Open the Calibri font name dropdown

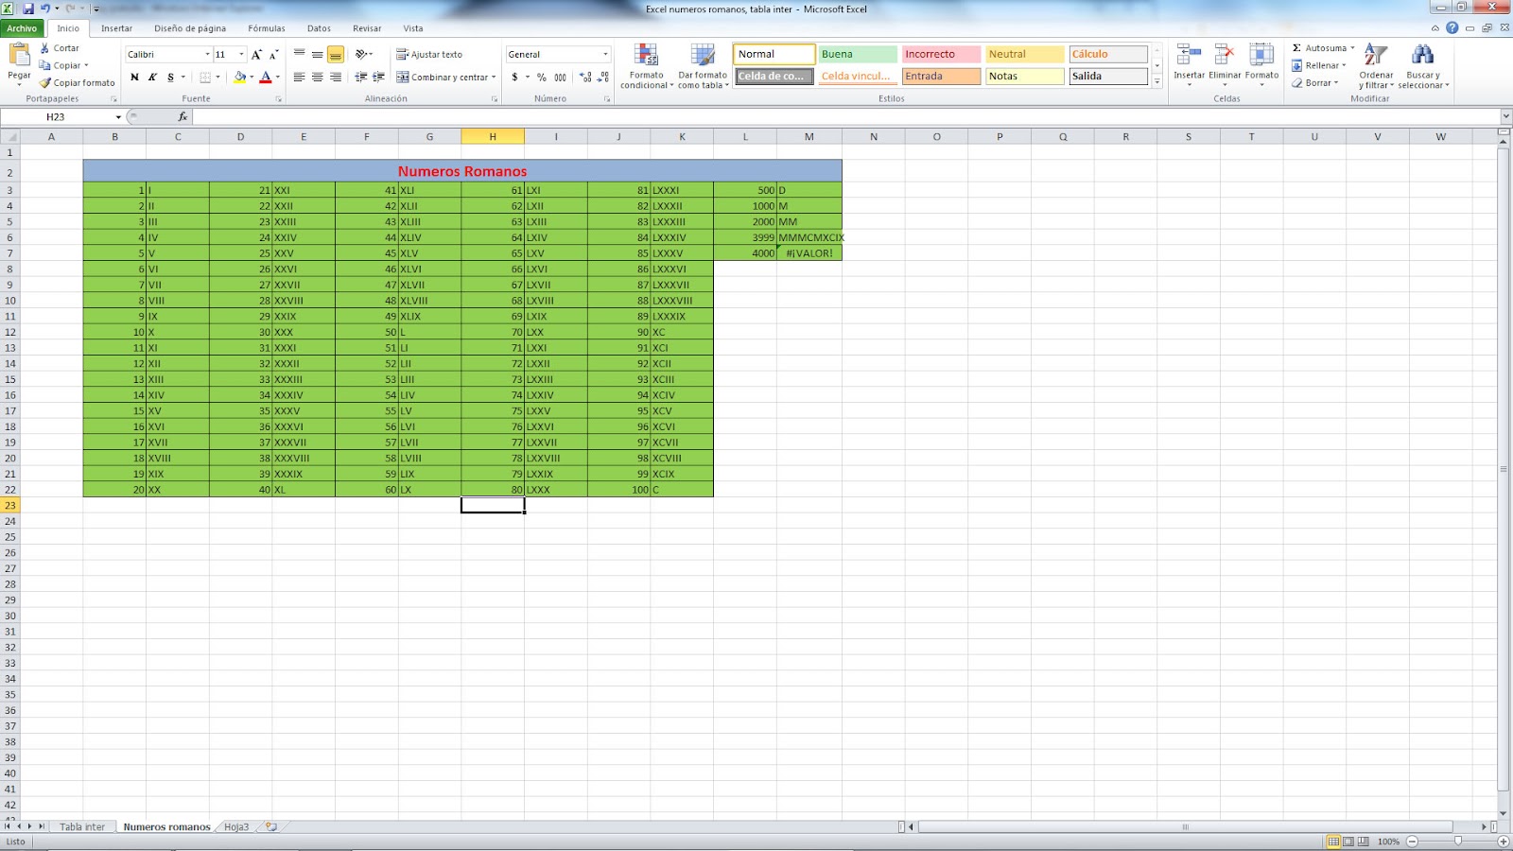coord(207,55)
